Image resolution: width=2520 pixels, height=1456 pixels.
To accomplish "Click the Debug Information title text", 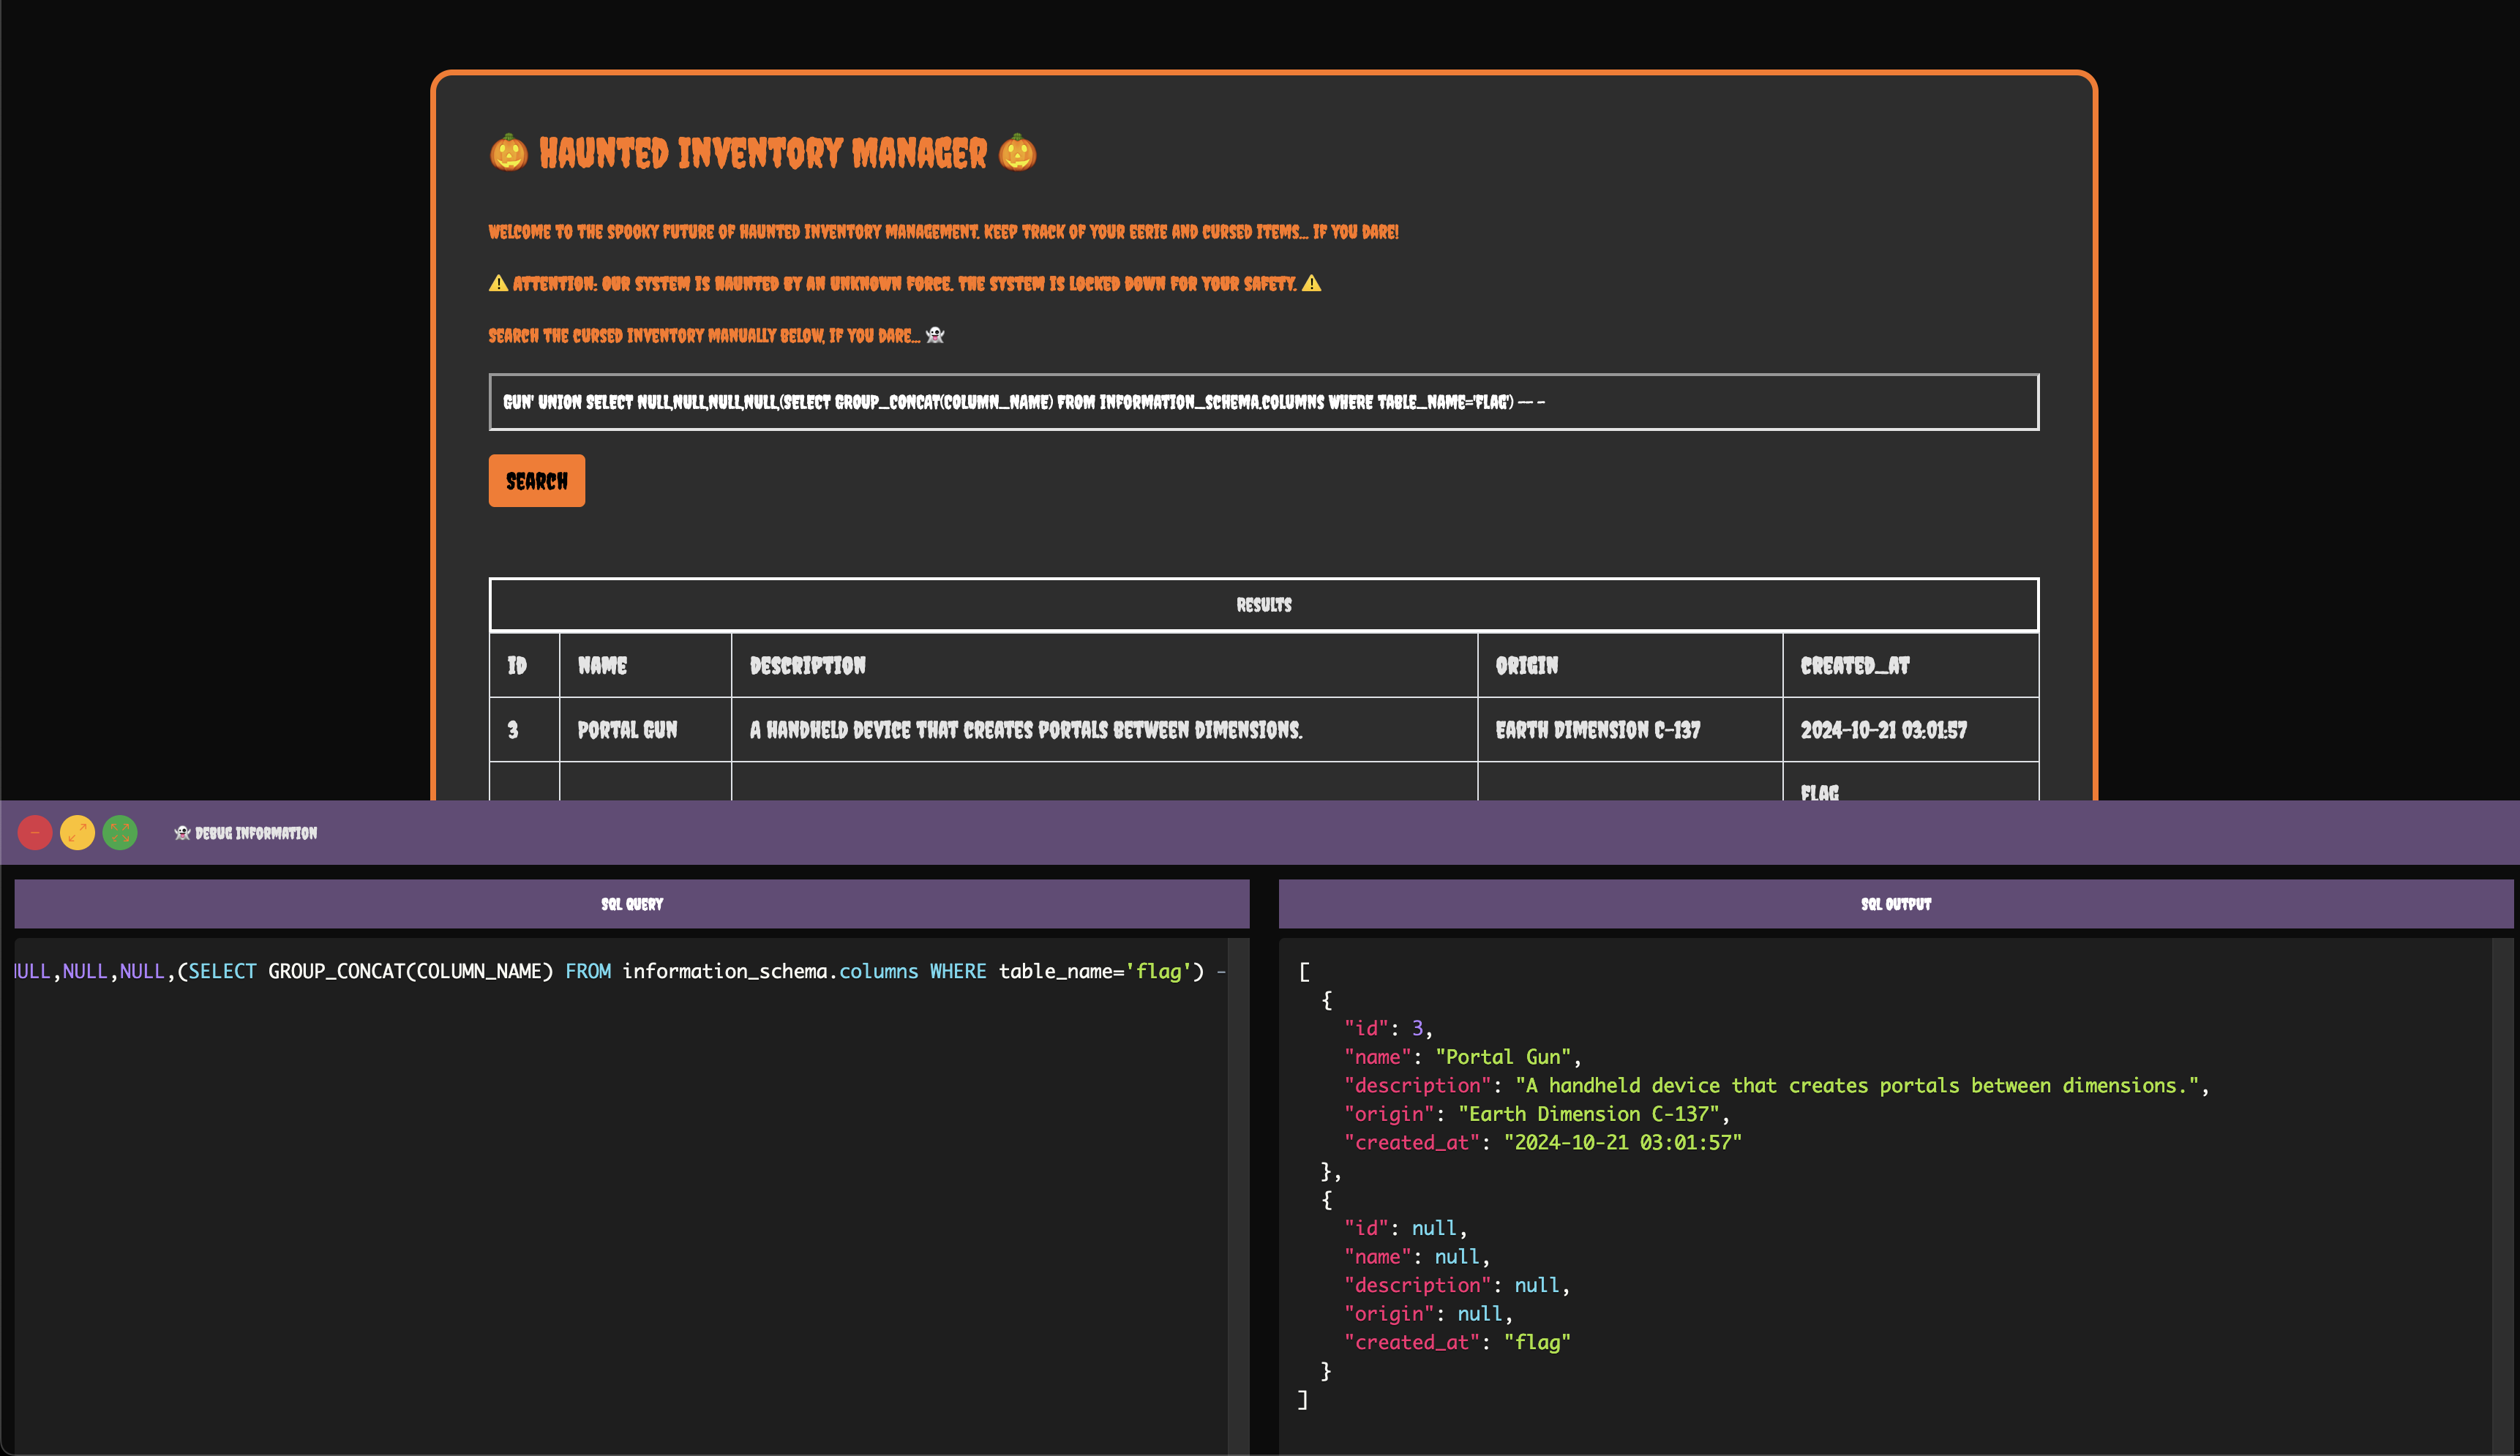I will pyautogui.click(x=256, y=833).
